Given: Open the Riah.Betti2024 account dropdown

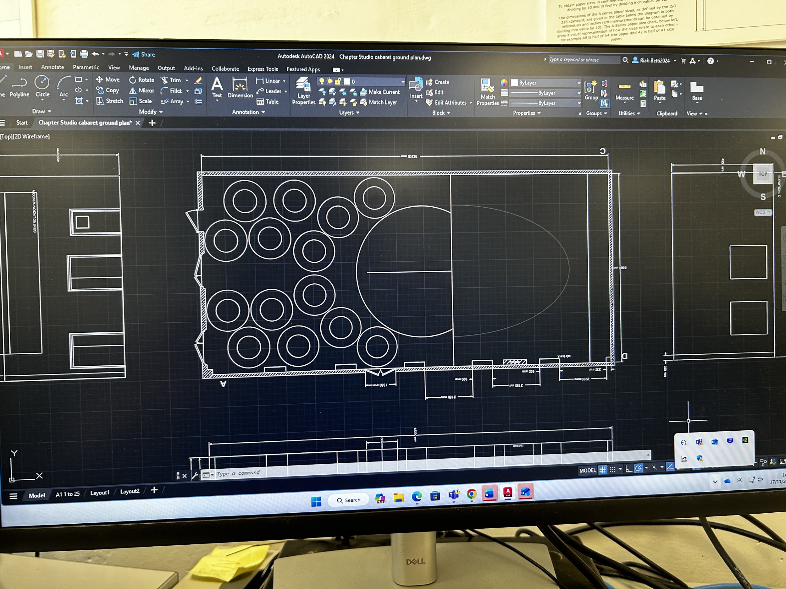Looking at the screenshot, I should (655, 60).
